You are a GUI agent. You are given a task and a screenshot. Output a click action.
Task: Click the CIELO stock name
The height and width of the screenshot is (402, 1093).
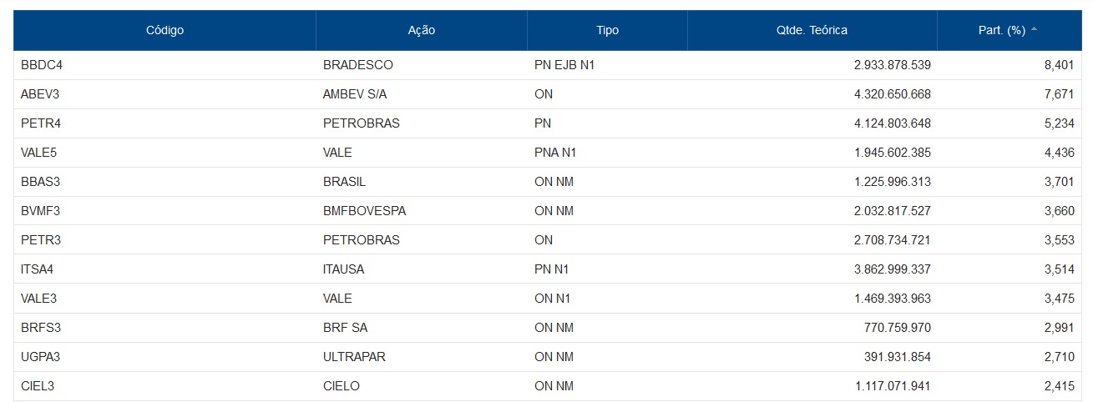[342, 386]
